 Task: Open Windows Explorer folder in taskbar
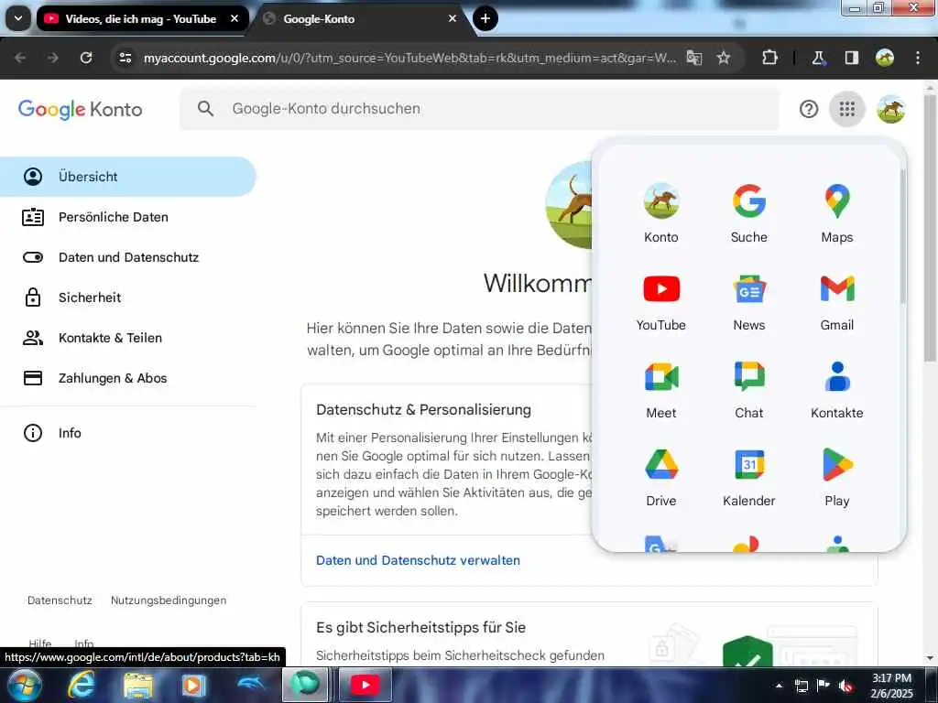138,685
